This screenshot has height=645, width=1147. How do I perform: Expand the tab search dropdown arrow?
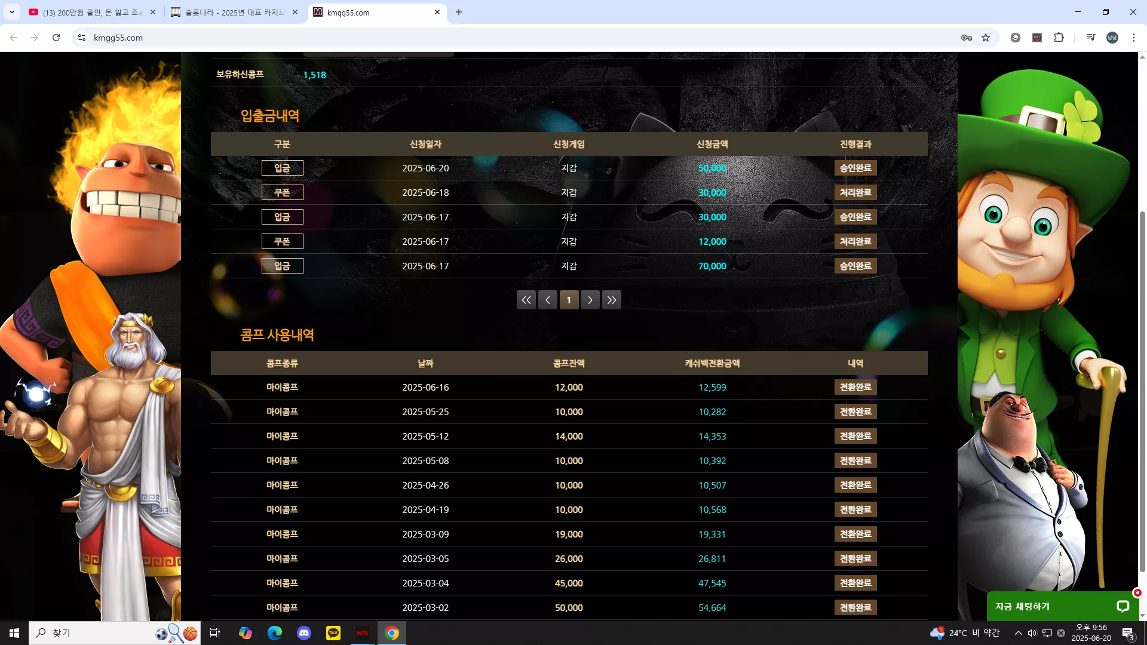pos(11,12)
